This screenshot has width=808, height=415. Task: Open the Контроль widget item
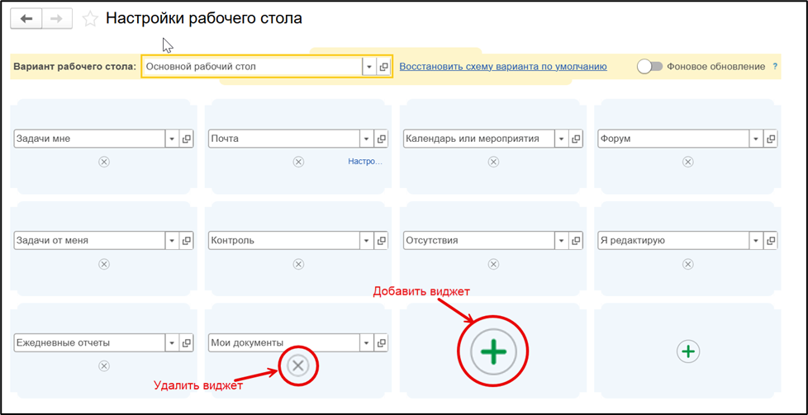381,240
